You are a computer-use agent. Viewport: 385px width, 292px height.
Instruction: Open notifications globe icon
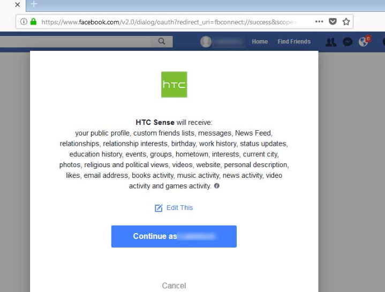tap(363, 42)
